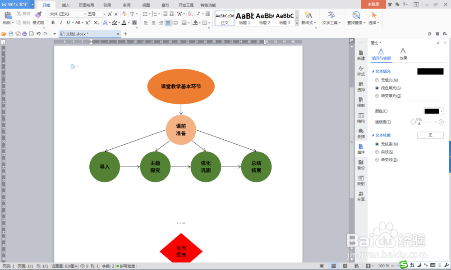Image resolution: width=451 pixels, height=270 pixels.
Task: Collapse the 文本轮廓 section
Action: point(373,135)
